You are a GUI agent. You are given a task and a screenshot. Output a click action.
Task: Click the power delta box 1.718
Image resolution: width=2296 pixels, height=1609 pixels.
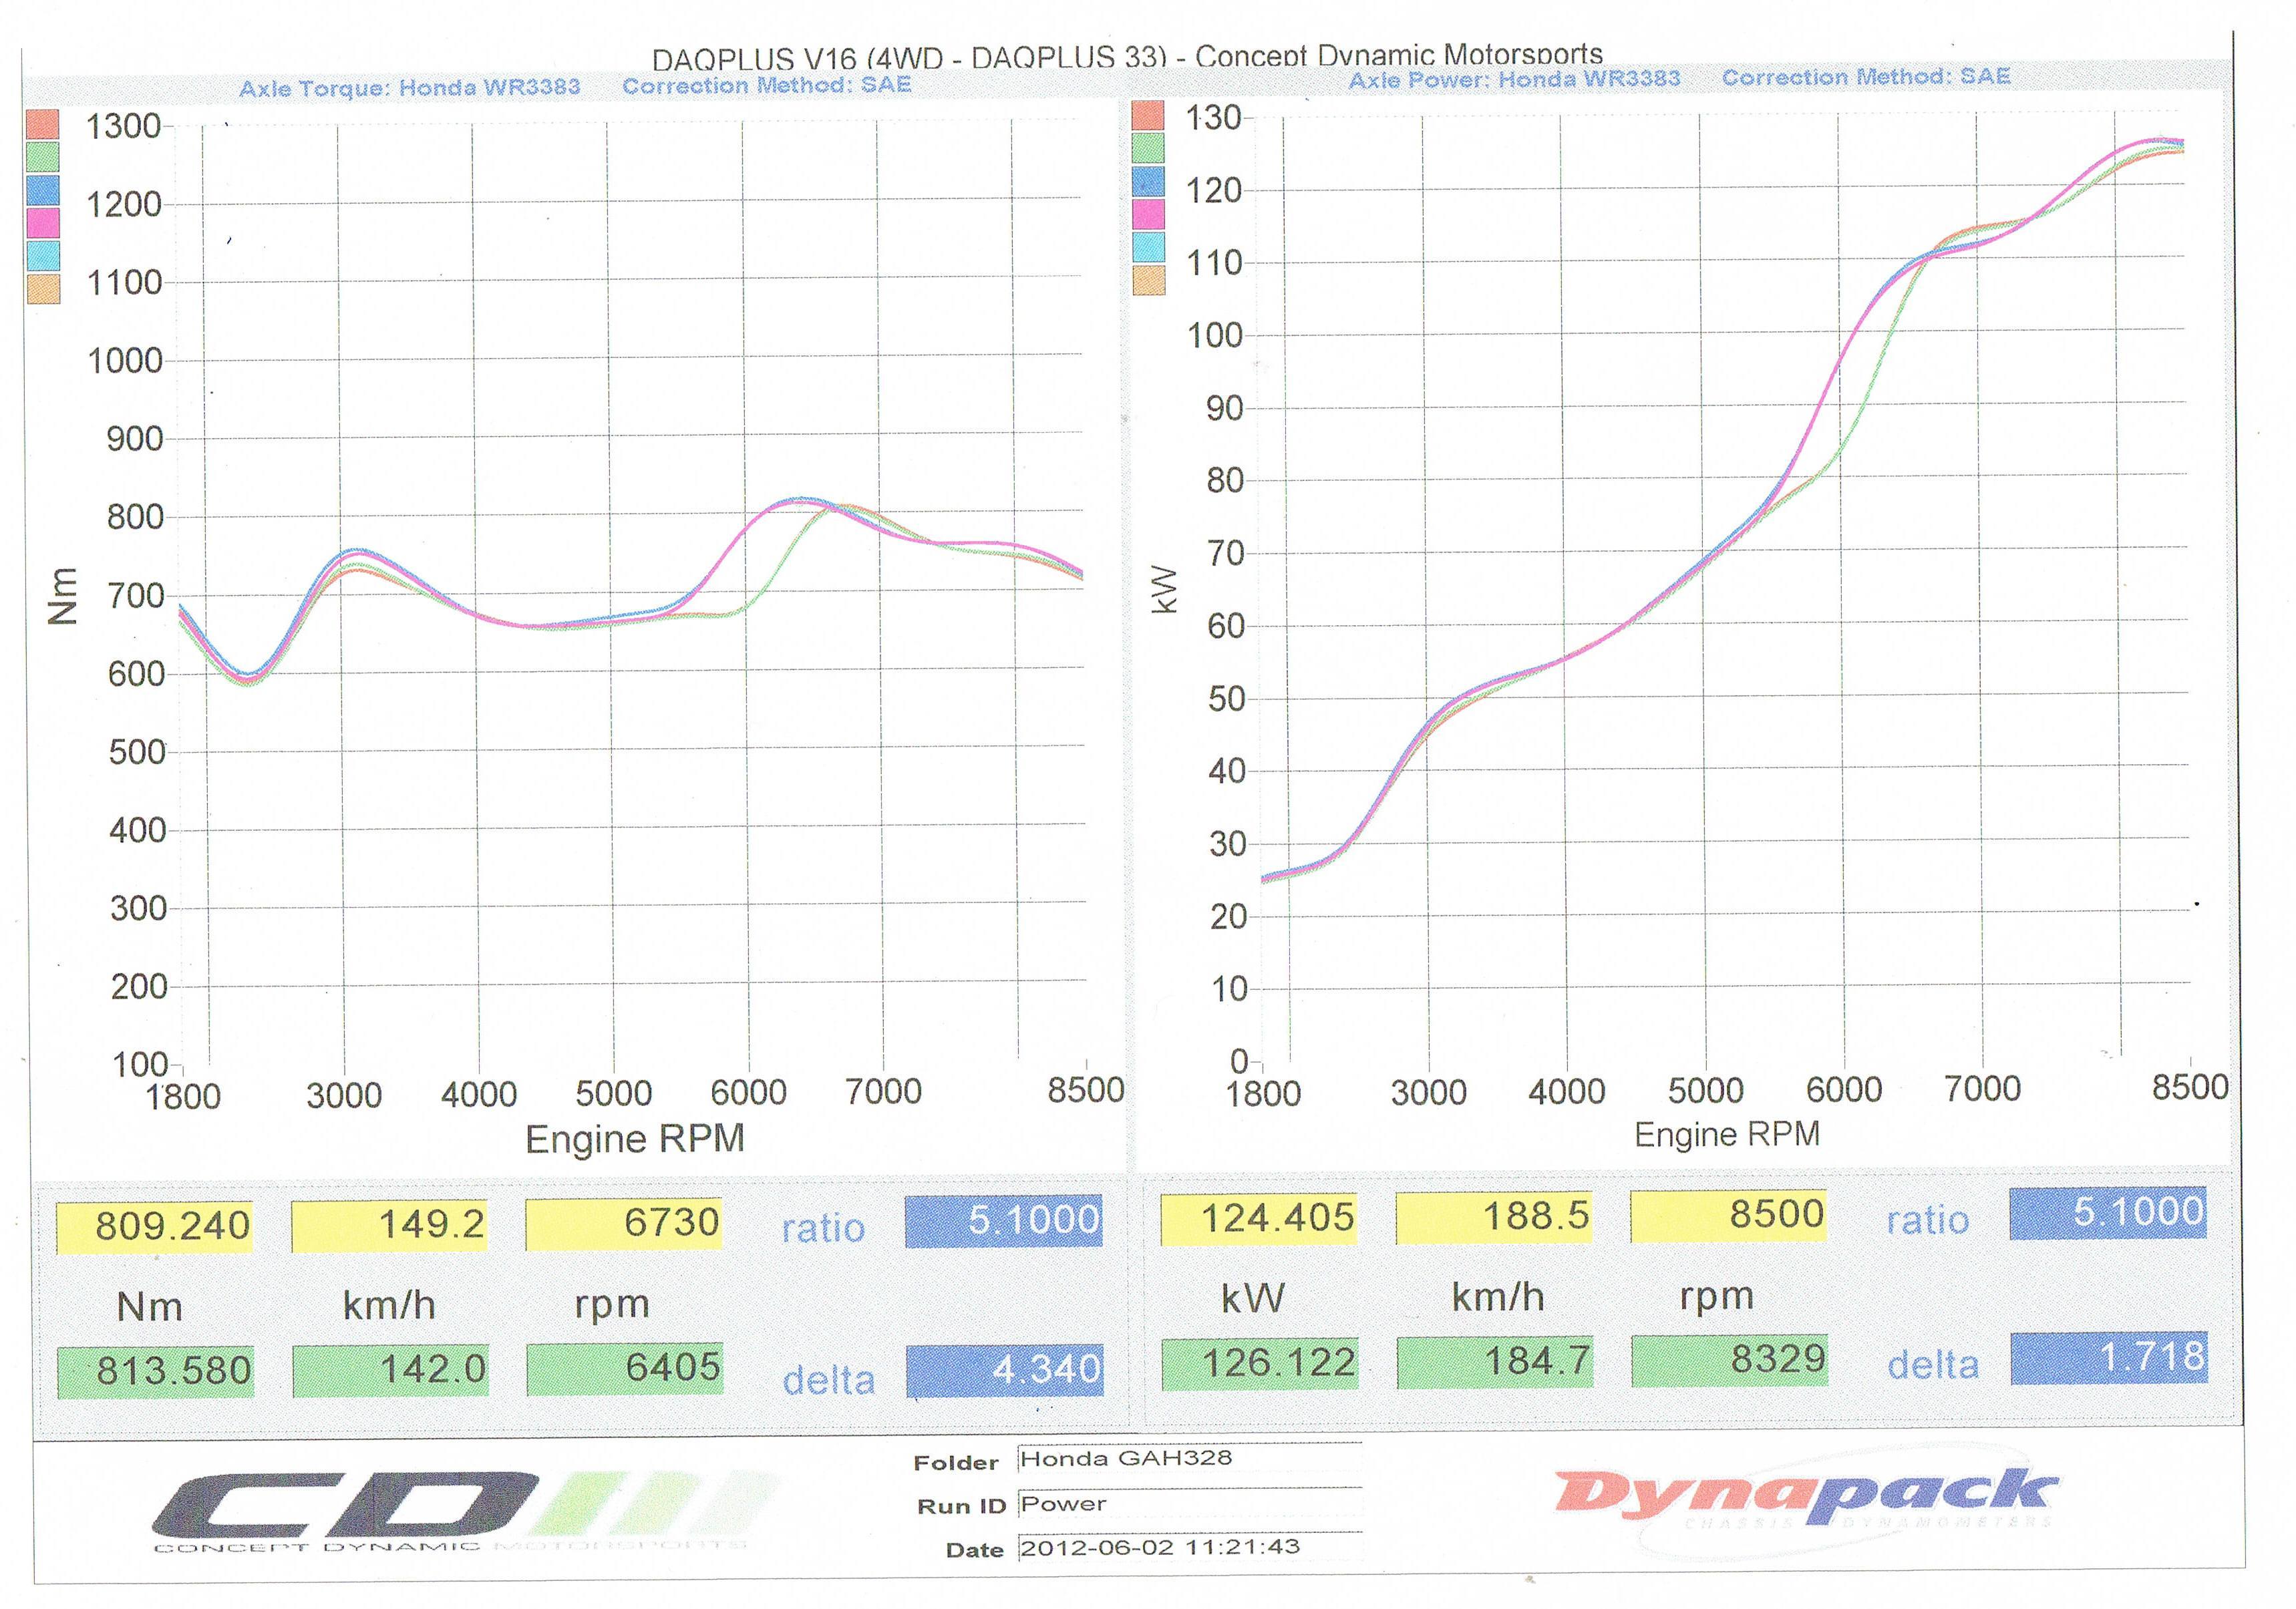(2109, 1358)
